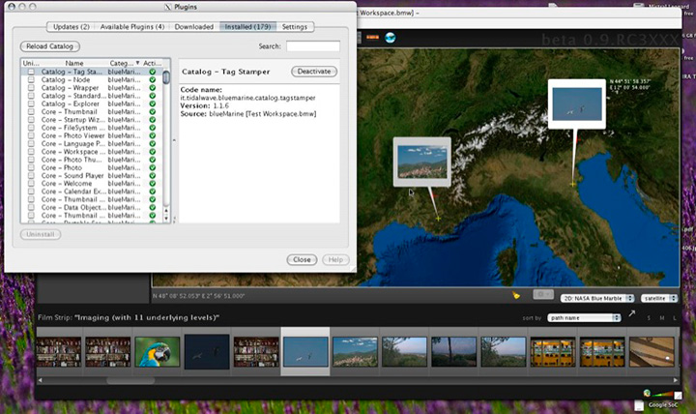Sort plugins by the Name column header
This screenshot has width=696, height=414.
pyautogui.click(x=74, y=63)
